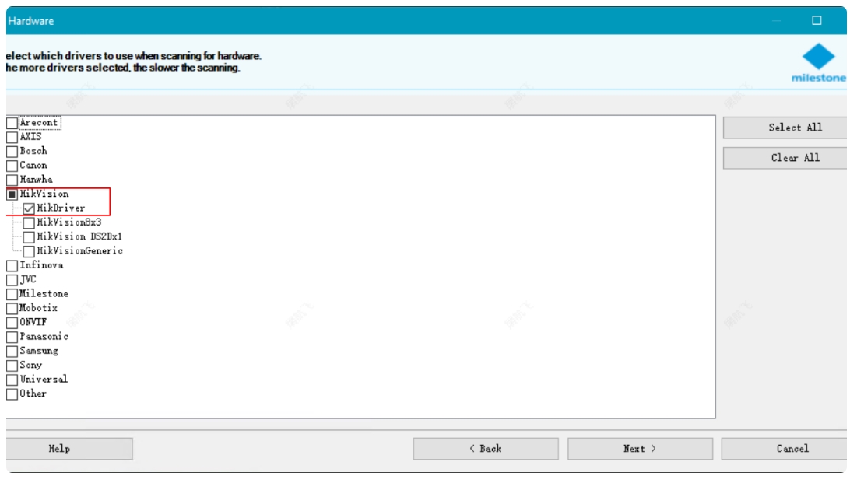This screenshot has width=857, height=483.
Task: Go Back to previous wizard step
Action: click(x=486, y=449)
